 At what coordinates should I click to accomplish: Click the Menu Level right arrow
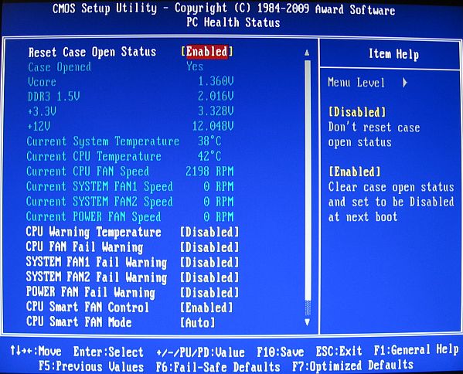pyautogui.click(x=405, y=83)
